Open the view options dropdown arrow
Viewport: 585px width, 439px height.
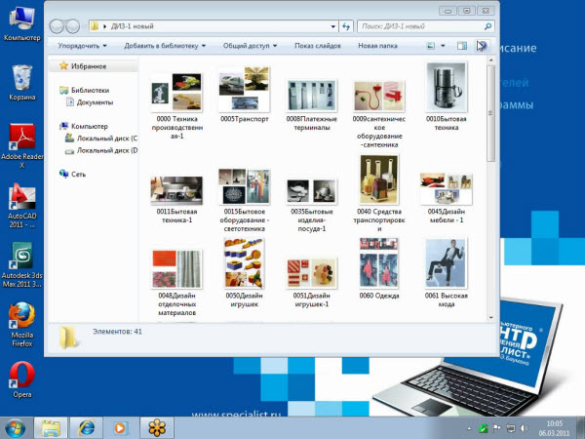pyautogui.click(x=444, y=45)
